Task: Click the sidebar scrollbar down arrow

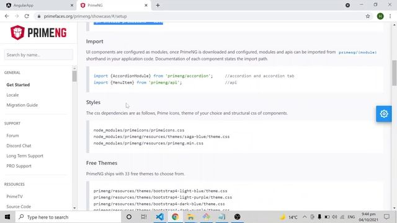Action: pyautogui.click(x=74, y=208)
